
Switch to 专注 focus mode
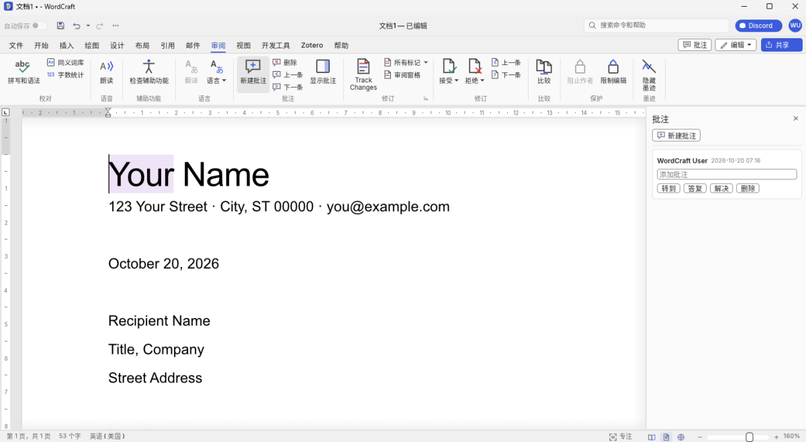click(621, 437)
